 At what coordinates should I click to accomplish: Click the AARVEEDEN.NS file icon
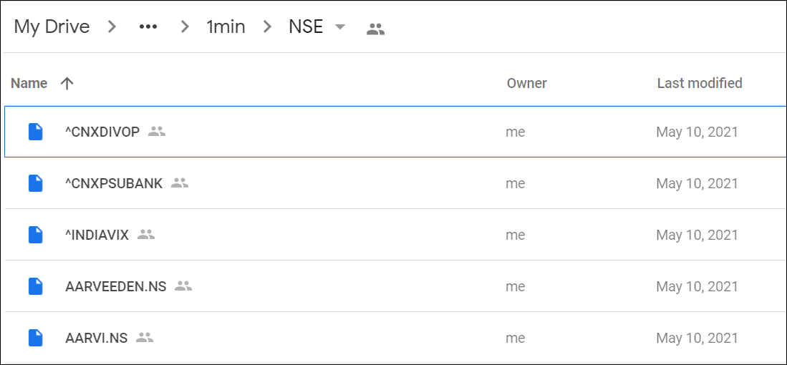(x=36, y=286)
